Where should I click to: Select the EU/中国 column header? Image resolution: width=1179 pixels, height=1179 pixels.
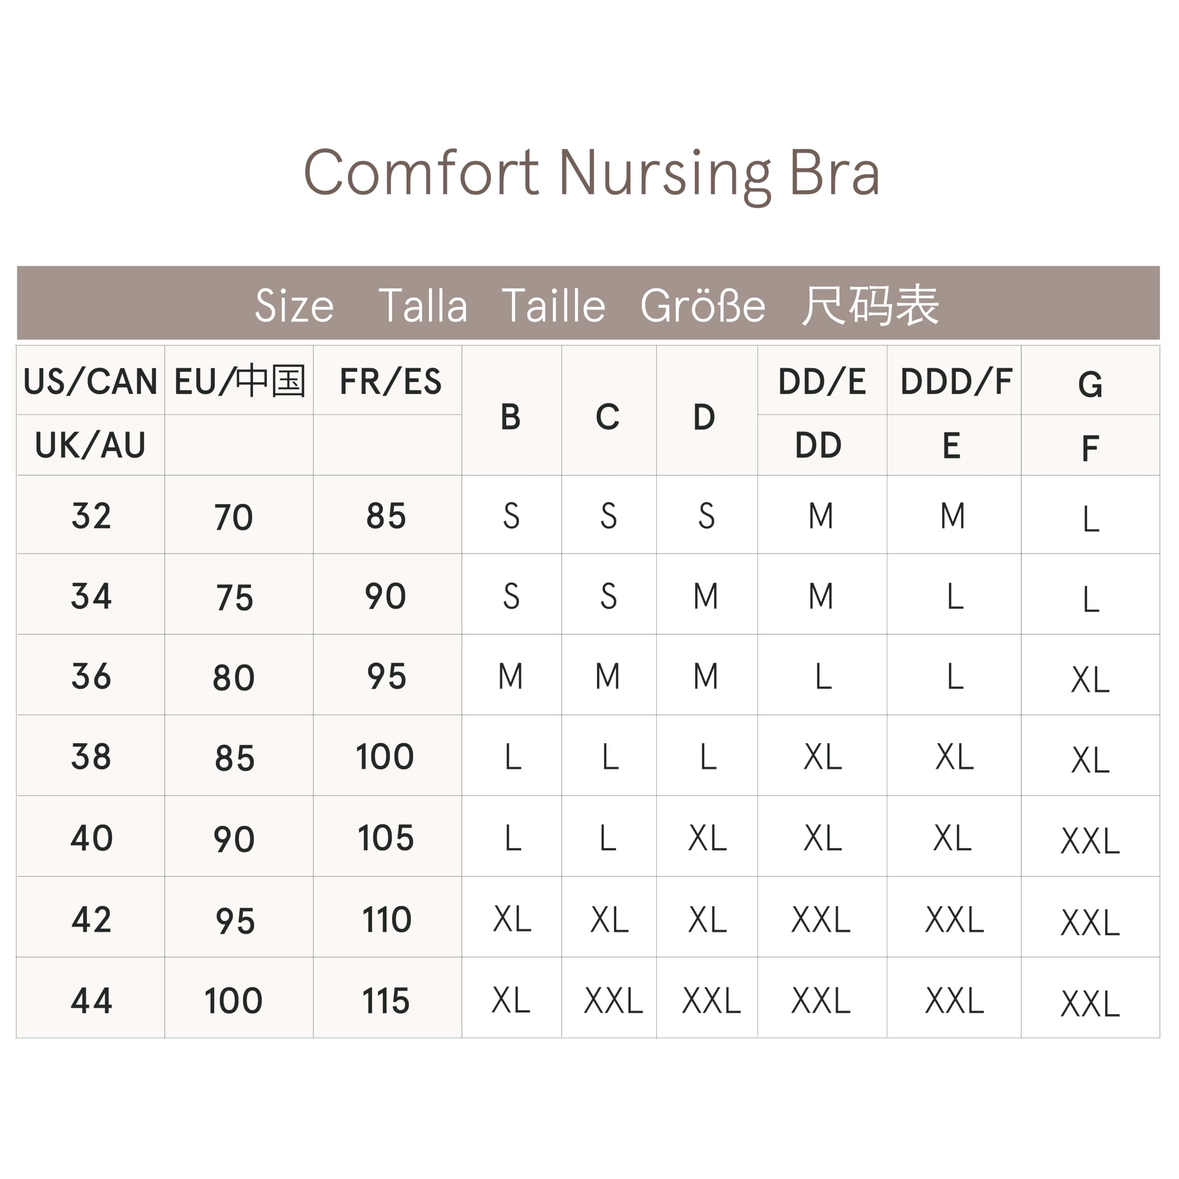(x=239, y=381)
